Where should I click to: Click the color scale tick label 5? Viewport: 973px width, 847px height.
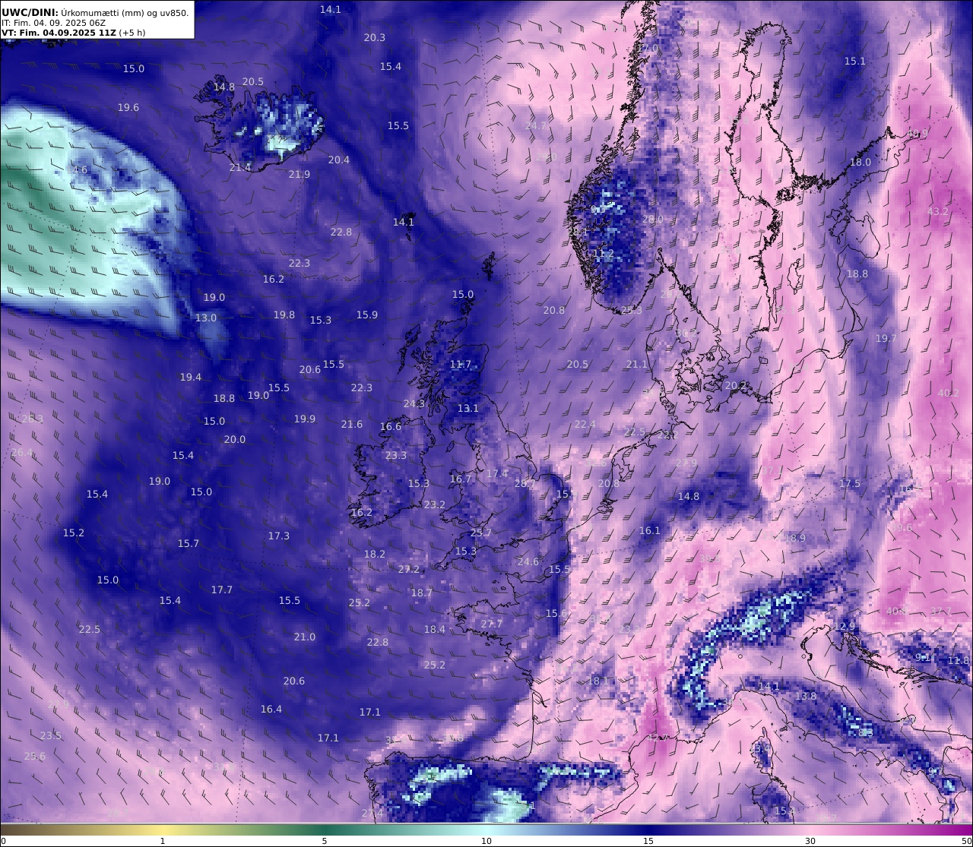click(x=325, y=840)
